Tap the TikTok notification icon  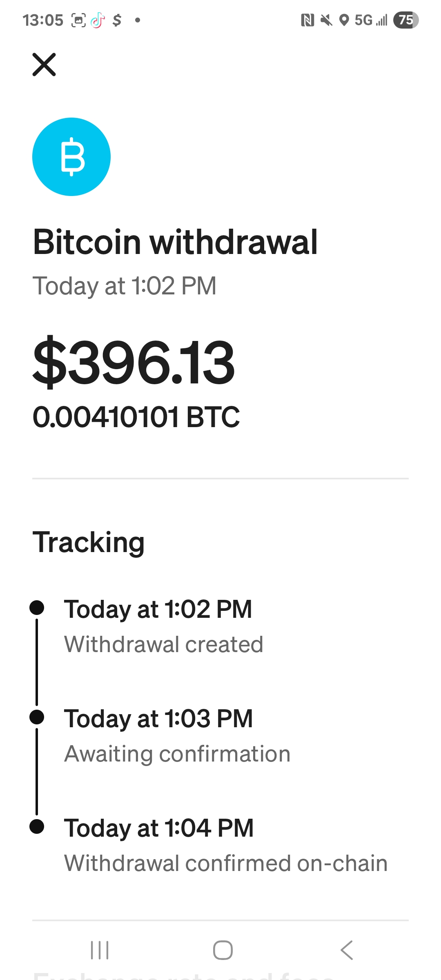pos(98,20)
